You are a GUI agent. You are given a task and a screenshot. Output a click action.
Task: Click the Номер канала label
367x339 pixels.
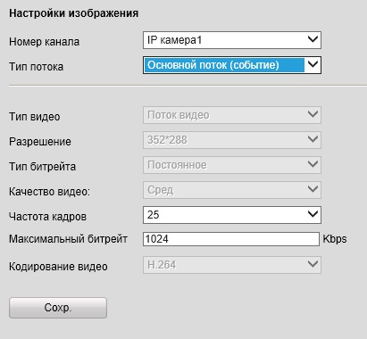pyautogui.click(x=44, y=42)
